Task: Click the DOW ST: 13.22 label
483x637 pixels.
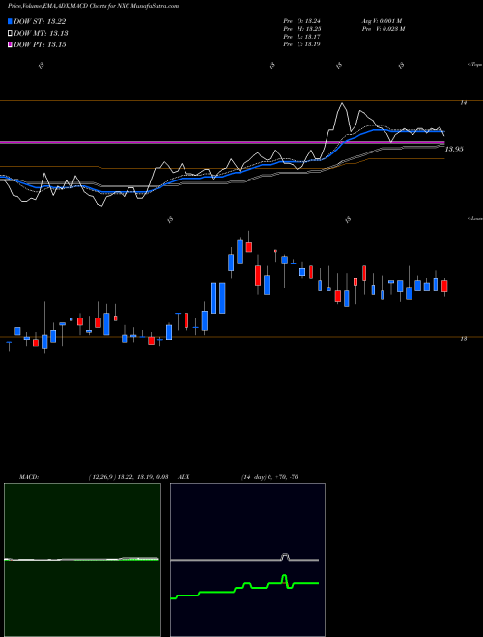Action: [x=40, y=21]
